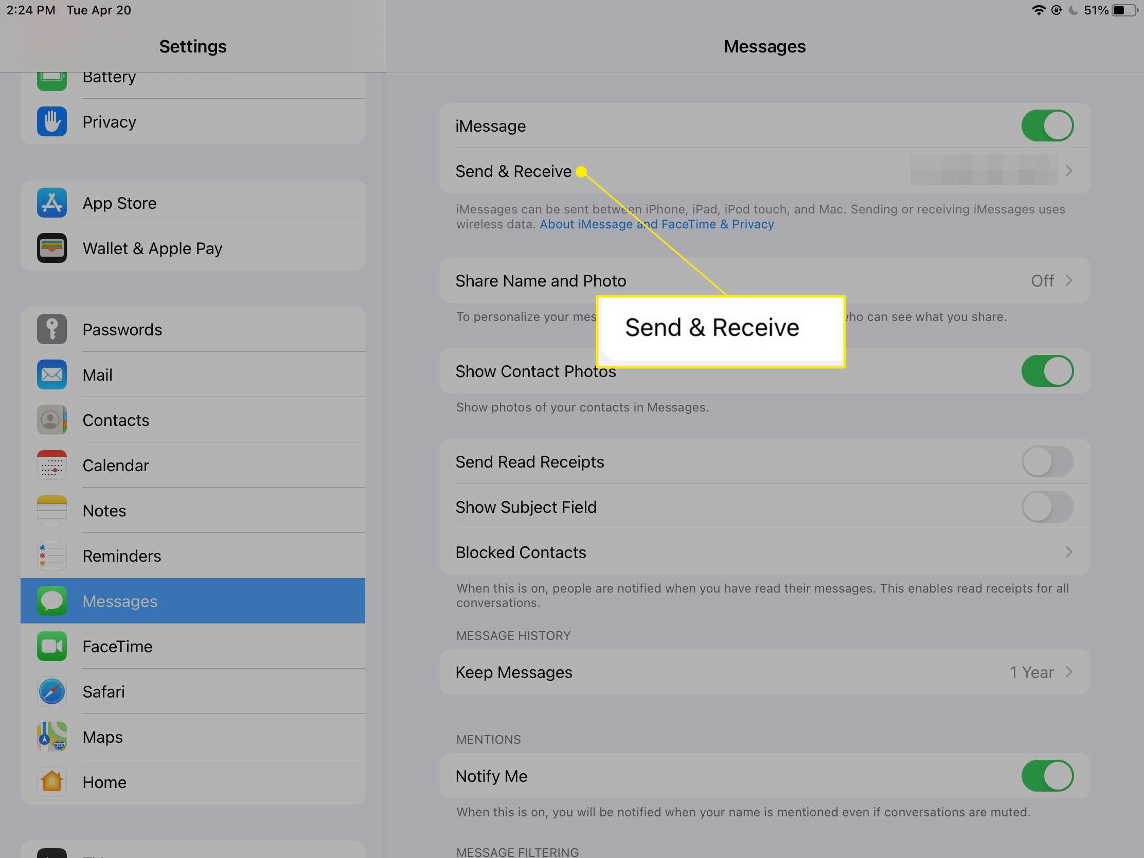Image resolution: width=1144 pixels, height=858 pixels.
Task: Select Passwords in settings sidebar
Action: tap(192, 329)
